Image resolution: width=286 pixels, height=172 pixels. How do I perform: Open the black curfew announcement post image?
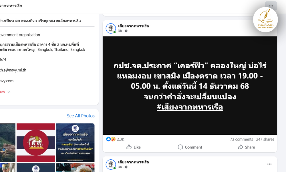coord(190,85)
